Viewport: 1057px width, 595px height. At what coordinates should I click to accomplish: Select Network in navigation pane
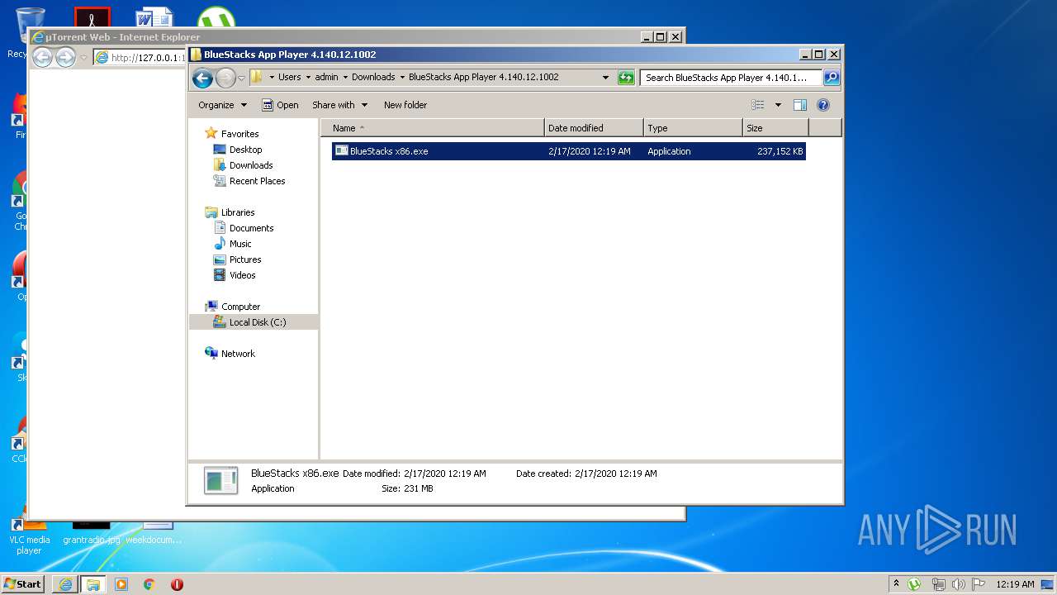238,354
